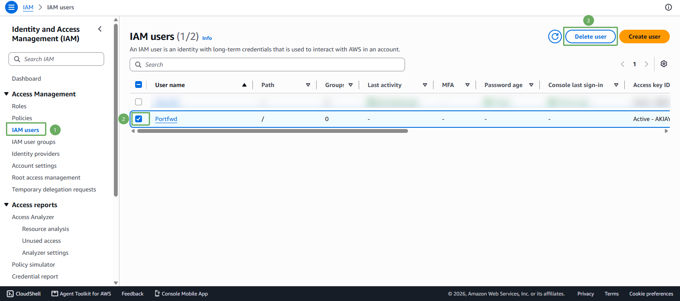Screen dimensions: 680x301
Task: Select IAM user groups in sidebar
Action: coord(34,142)
